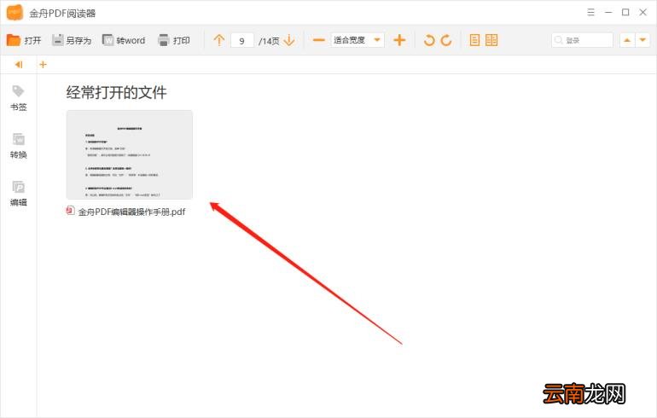Viewport: 657px width, 418px height.
Task: Maximize the reader window
Action: pyautogui.click(x=625, y=12)
